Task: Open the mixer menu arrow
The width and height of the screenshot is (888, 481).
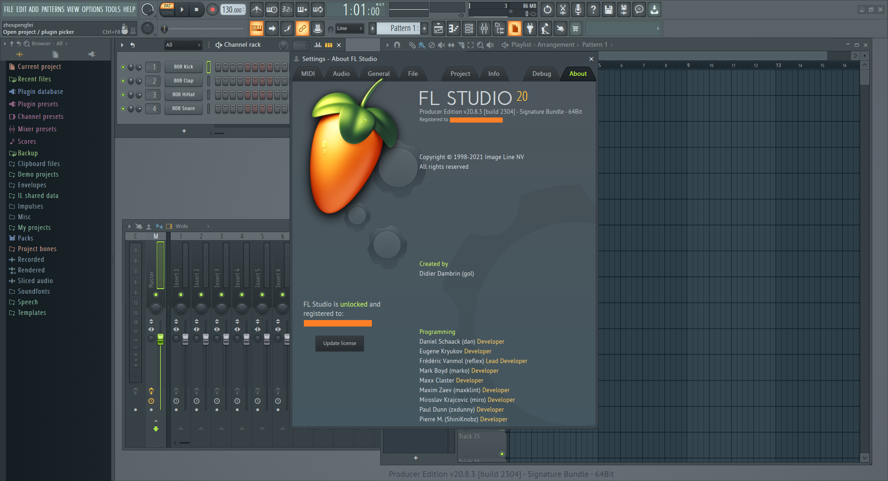Action: point(129,226)
